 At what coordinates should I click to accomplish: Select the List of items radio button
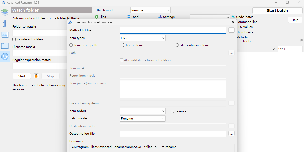coord(123,45)
